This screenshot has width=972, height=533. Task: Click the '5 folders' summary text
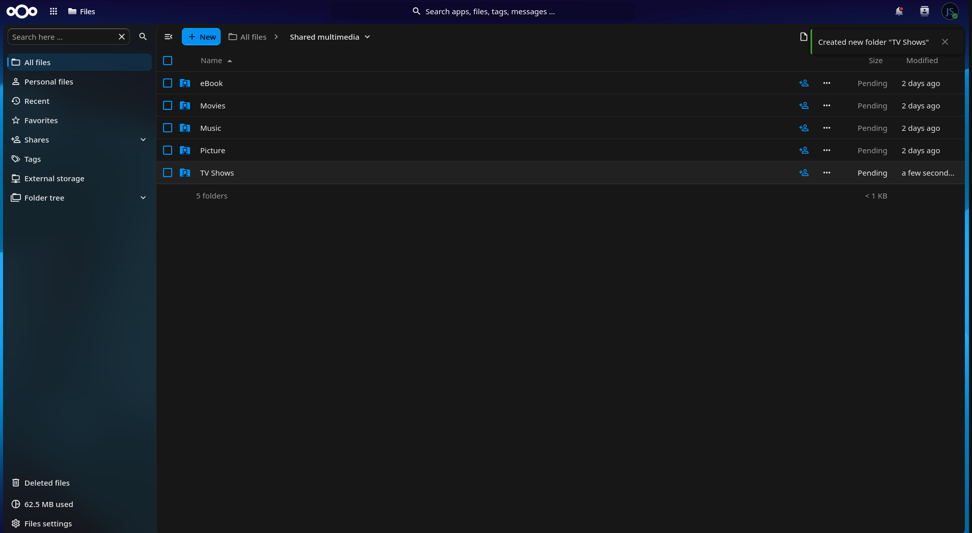[212, 195]
